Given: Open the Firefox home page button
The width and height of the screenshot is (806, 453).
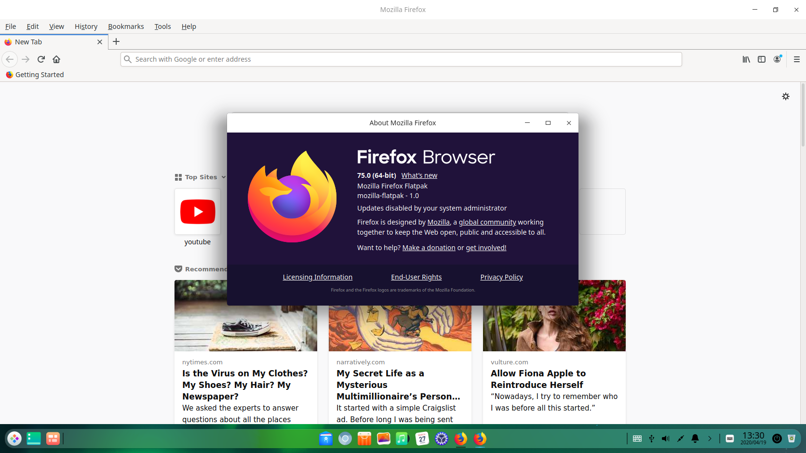Looking at the screenshot, I should click(x=56, y=59).
